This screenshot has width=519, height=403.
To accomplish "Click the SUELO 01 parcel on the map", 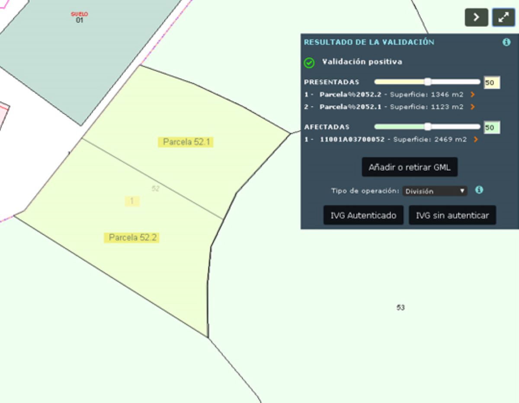I will pyautogui.click(x=80, y=18).
